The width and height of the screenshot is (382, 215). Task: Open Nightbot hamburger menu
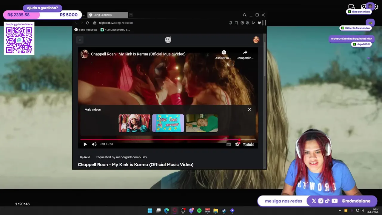click(x=80, y=40)
